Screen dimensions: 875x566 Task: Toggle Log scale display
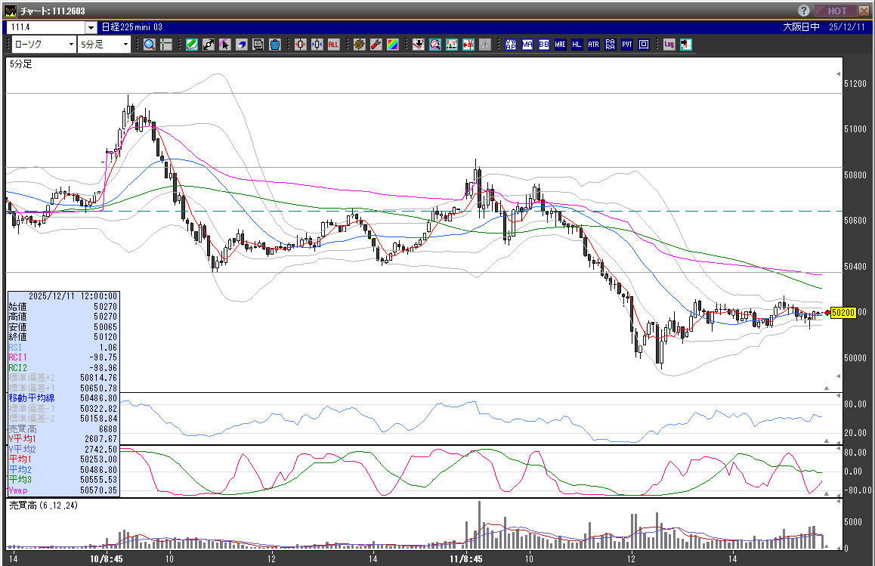coord(669,45)
